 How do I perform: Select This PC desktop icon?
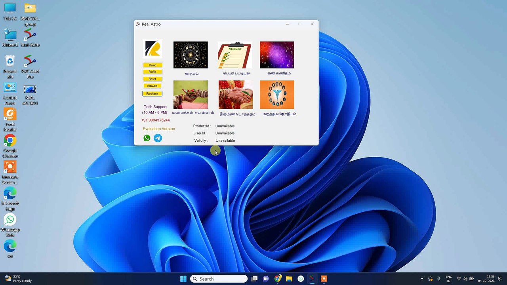10,12
